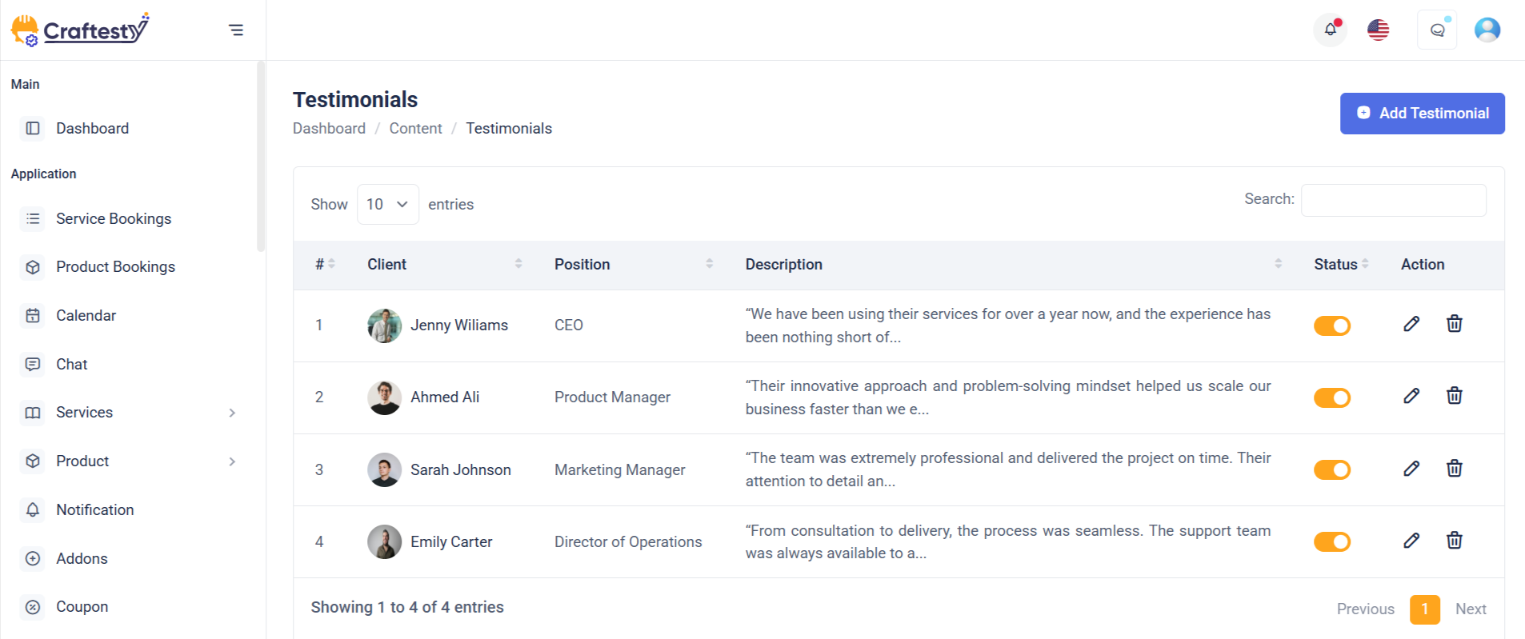This screenshot has width=1525, height=639.
Task: Click Calendar sidebar icon
Action: [x=33, y=316]
